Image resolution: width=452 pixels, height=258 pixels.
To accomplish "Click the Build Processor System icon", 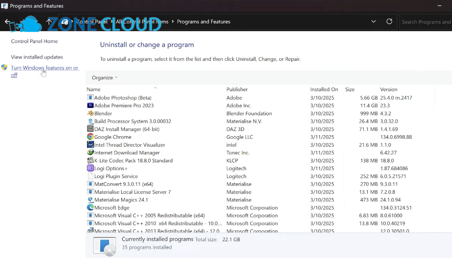I will (90, 121).
